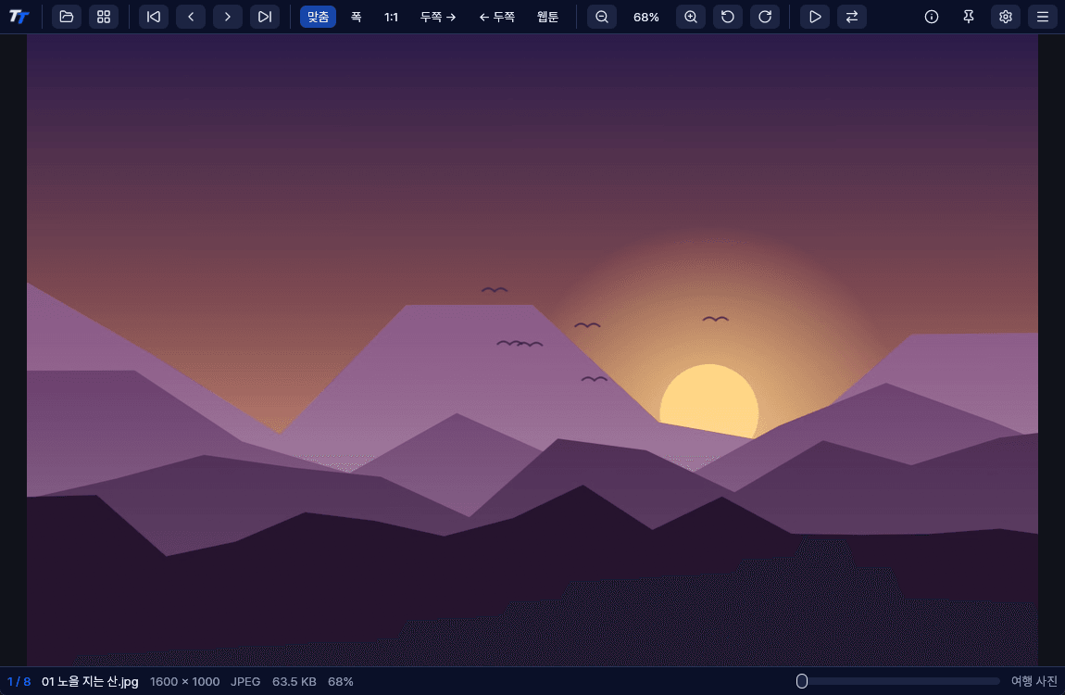Open a folder with the folder icon
Image resolution: width=1065 pixels, height=695 pixels.
coord(67,17)
